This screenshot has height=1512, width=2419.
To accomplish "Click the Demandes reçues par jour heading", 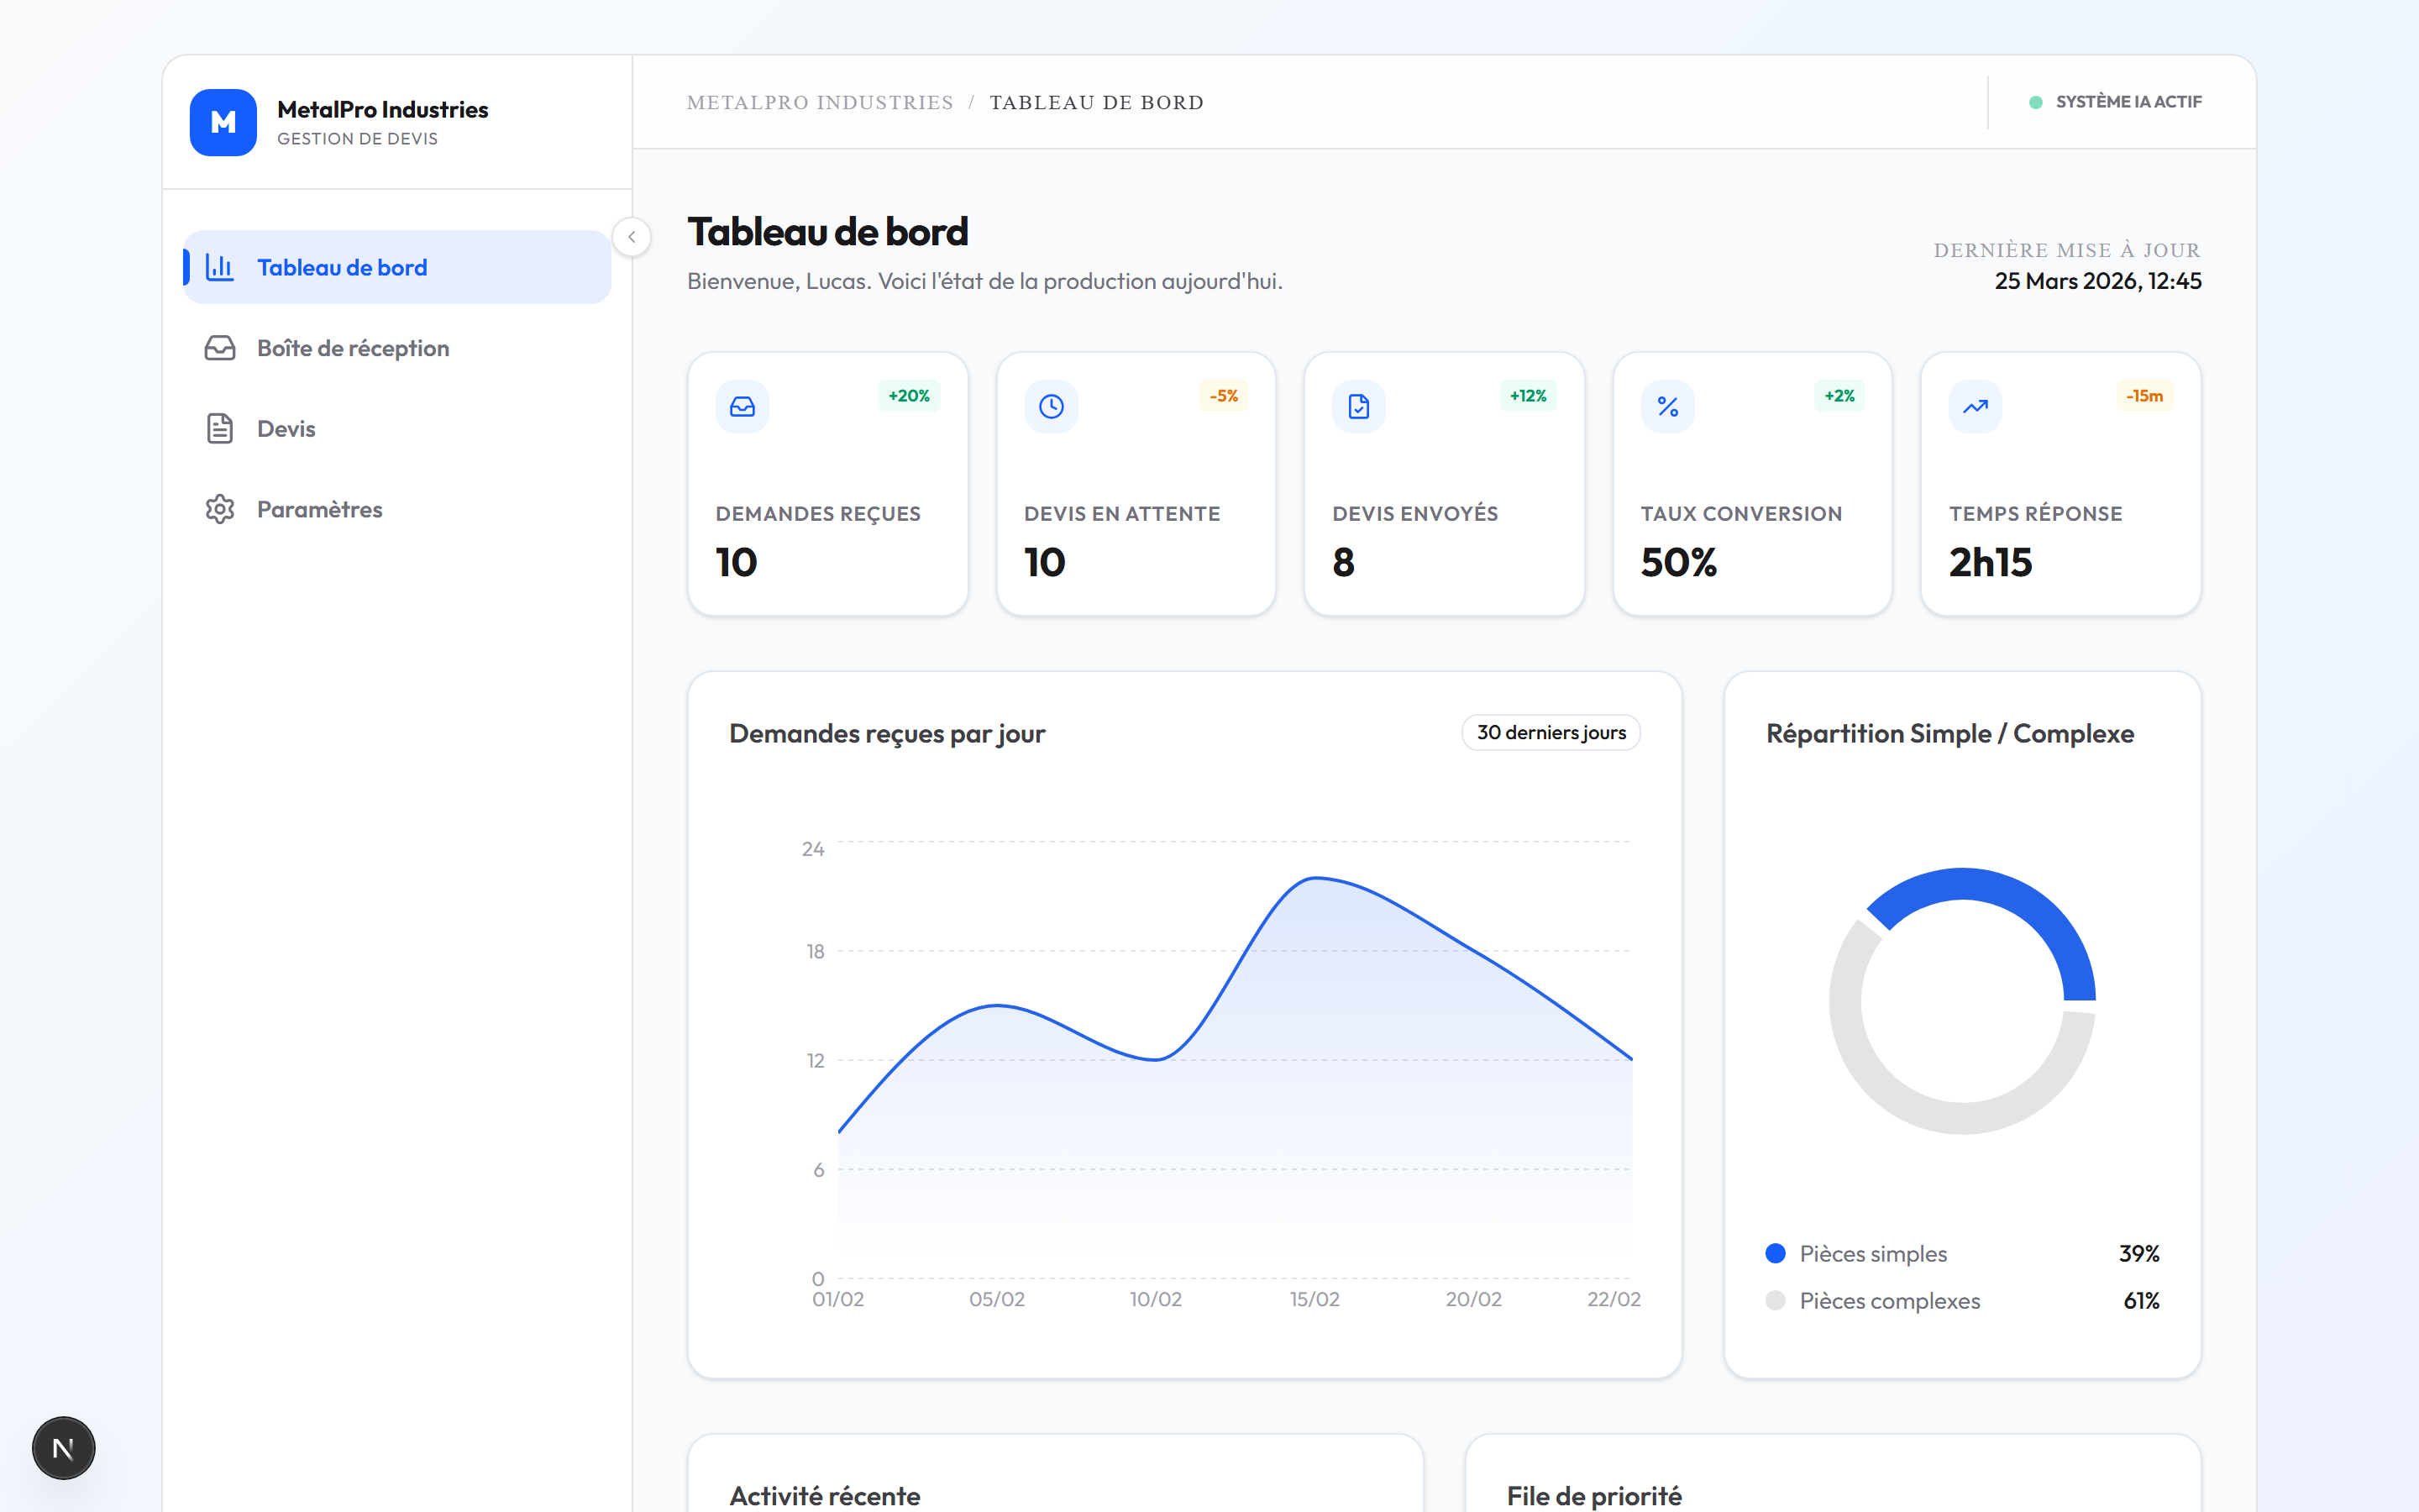I will tap(887, 733).
